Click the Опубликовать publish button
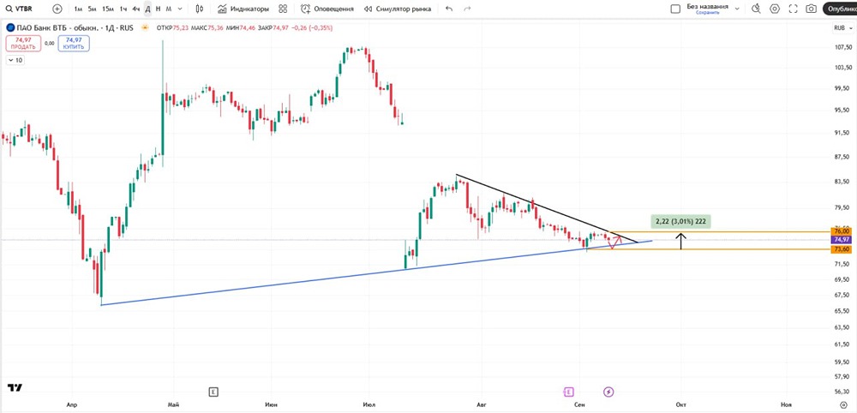 (841, 9)
